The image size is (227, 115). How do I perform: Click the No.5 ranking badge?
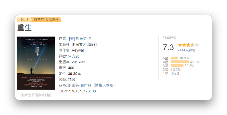(24, 20)
